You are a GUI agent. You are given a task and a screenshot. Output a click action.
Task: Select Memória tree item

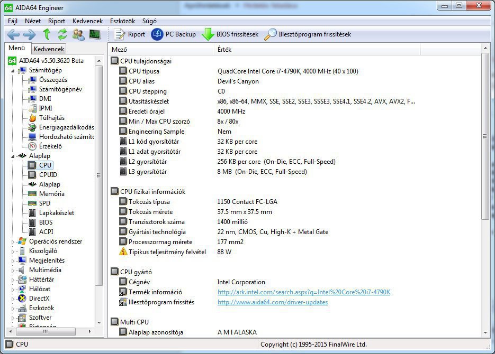51,194
